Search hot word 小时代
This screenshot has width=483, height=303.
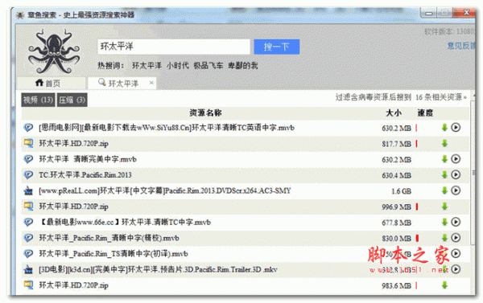(x=177, y=66)
